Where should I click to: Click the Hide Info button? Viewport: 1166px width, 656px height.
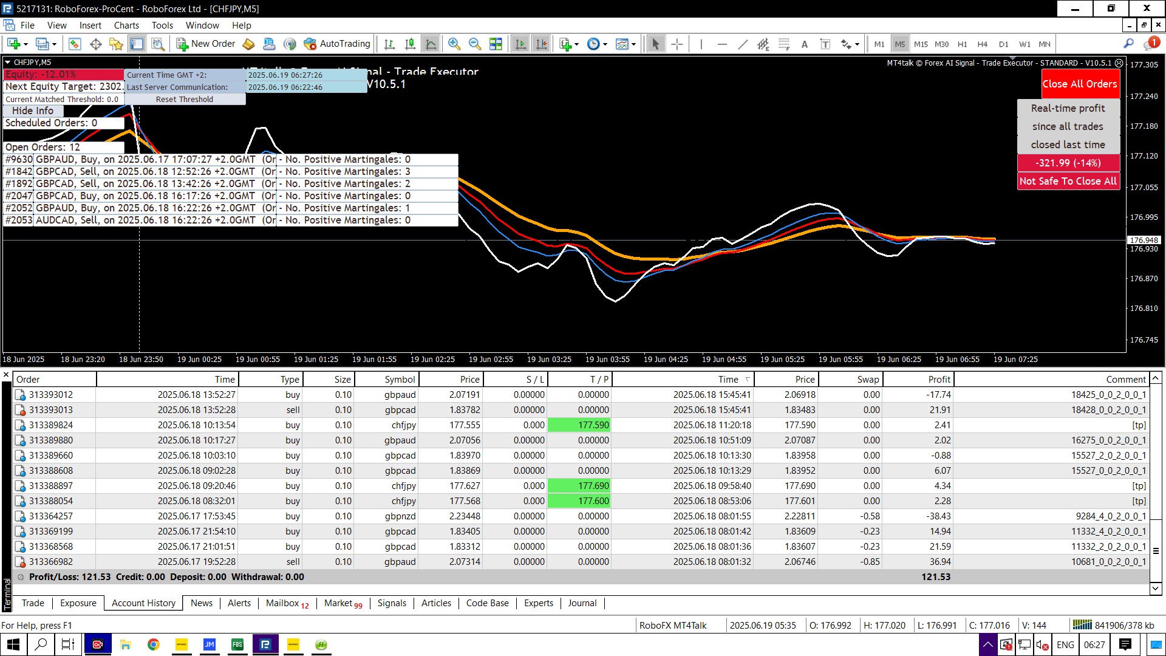point(33,111)
